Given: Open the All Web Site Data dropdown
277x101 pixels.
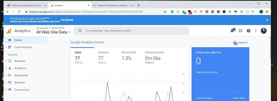Looking at the screenshot, I should [x=53, y=32].
